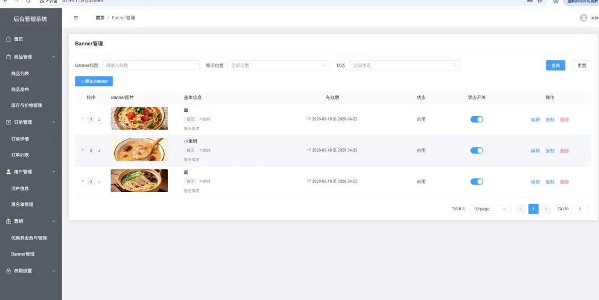Click home icon beside 首页 in sidebar
The width and height of the screenshot is (599, 300).
click(9, 39)
